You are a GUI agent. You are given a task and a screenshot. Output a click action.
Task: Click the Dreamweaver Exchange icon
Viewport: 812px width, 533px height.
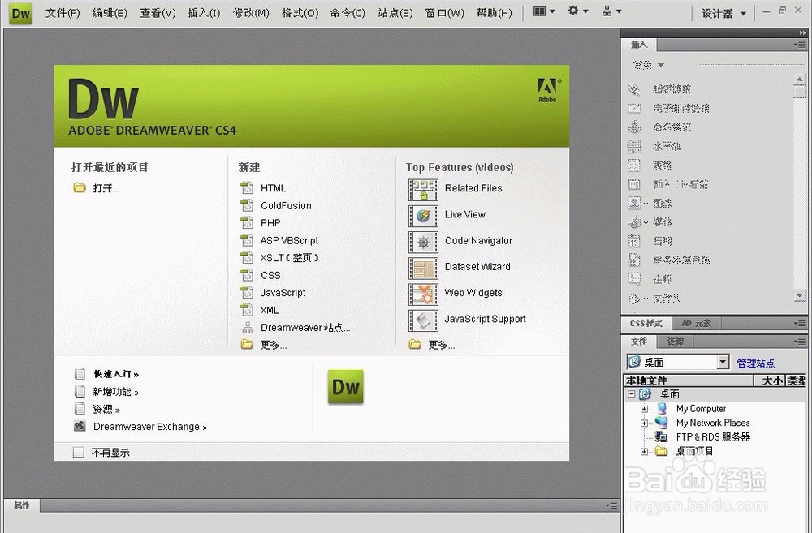click(80, 427)
